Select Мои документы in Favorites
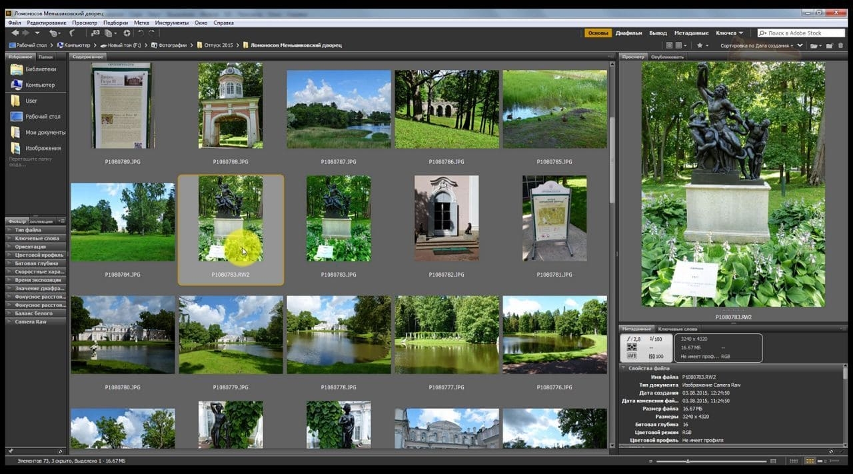853x474 pixels. tap(38, 132)
